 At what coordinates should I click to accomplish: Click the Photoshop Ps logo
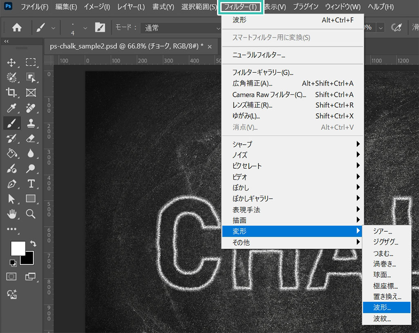[8, 6]
